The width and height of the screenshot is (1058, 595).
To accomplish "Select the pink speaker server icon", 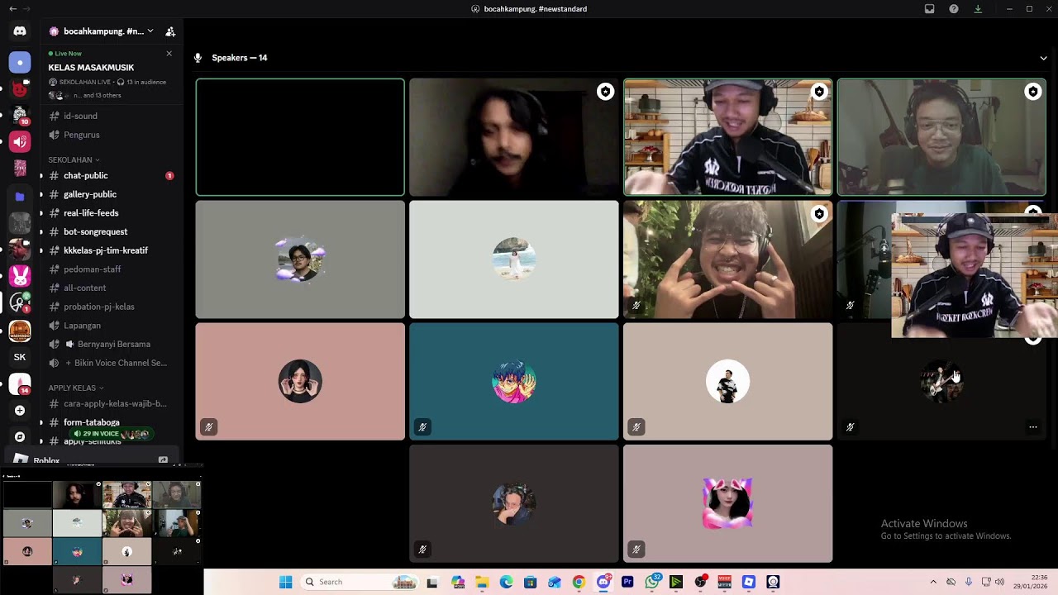I will pyautogui.click(x=20, y=142).
